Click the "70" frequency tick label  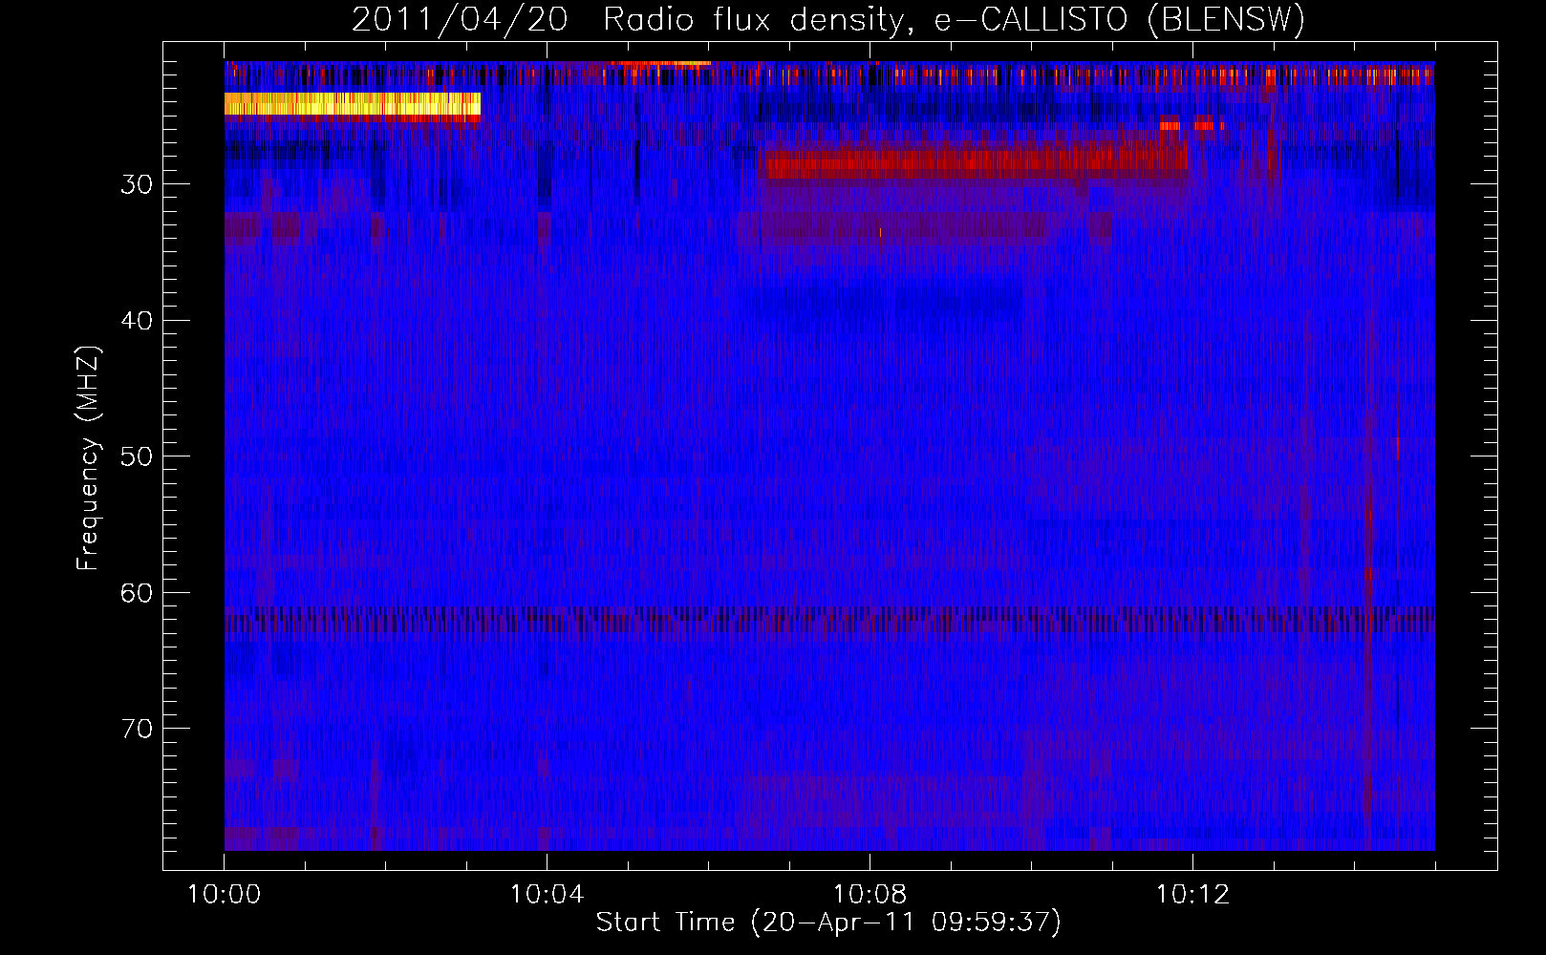click(137, 729)
